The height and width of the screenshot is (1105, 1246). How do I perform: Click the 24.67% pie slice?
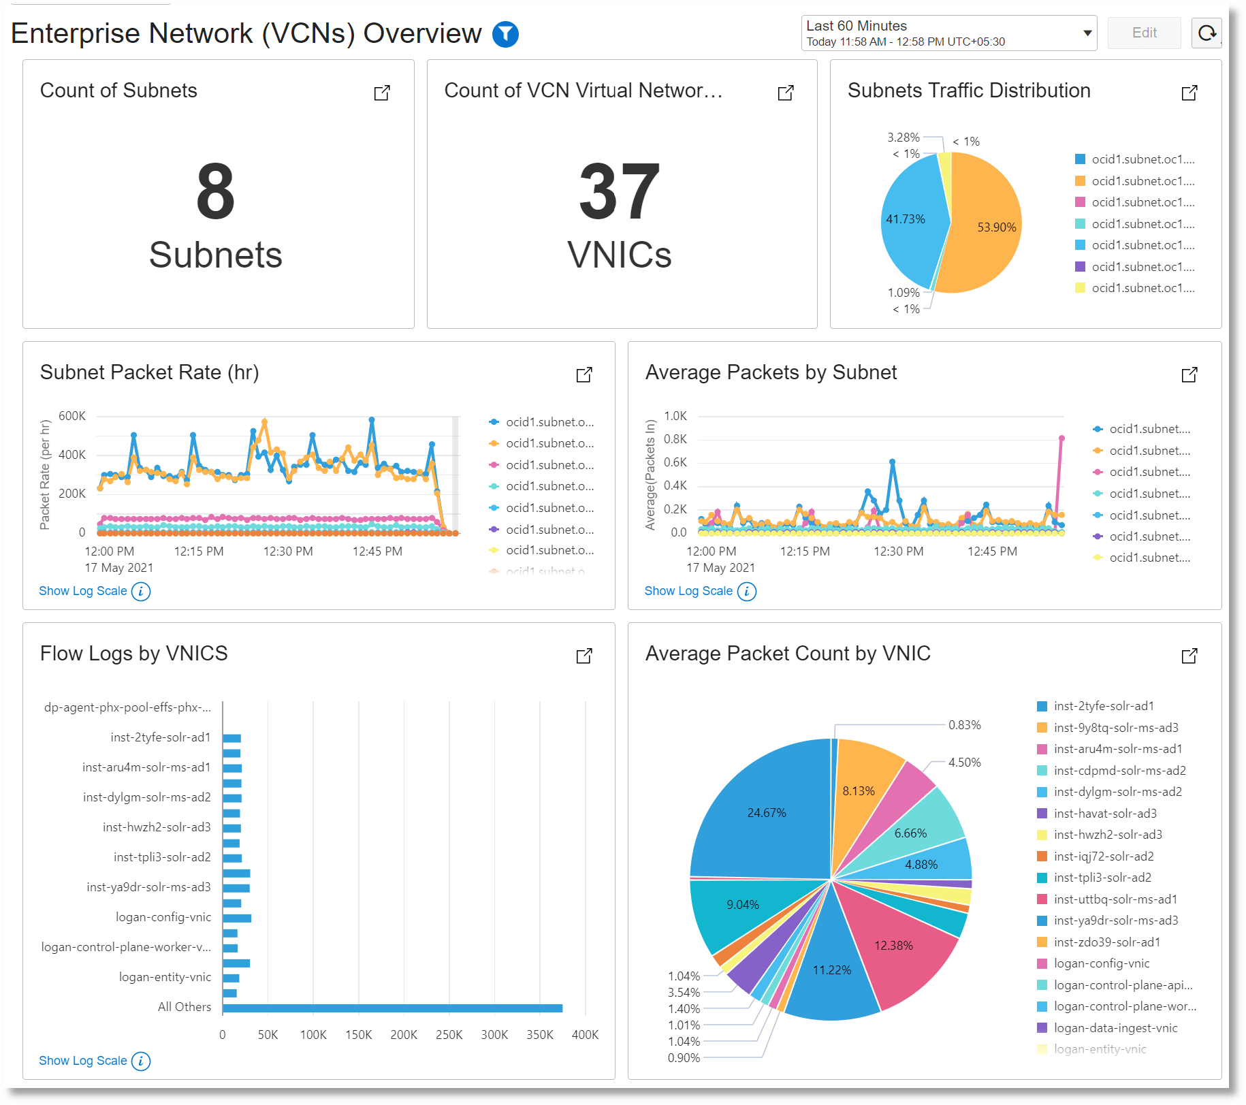[767, 812]
